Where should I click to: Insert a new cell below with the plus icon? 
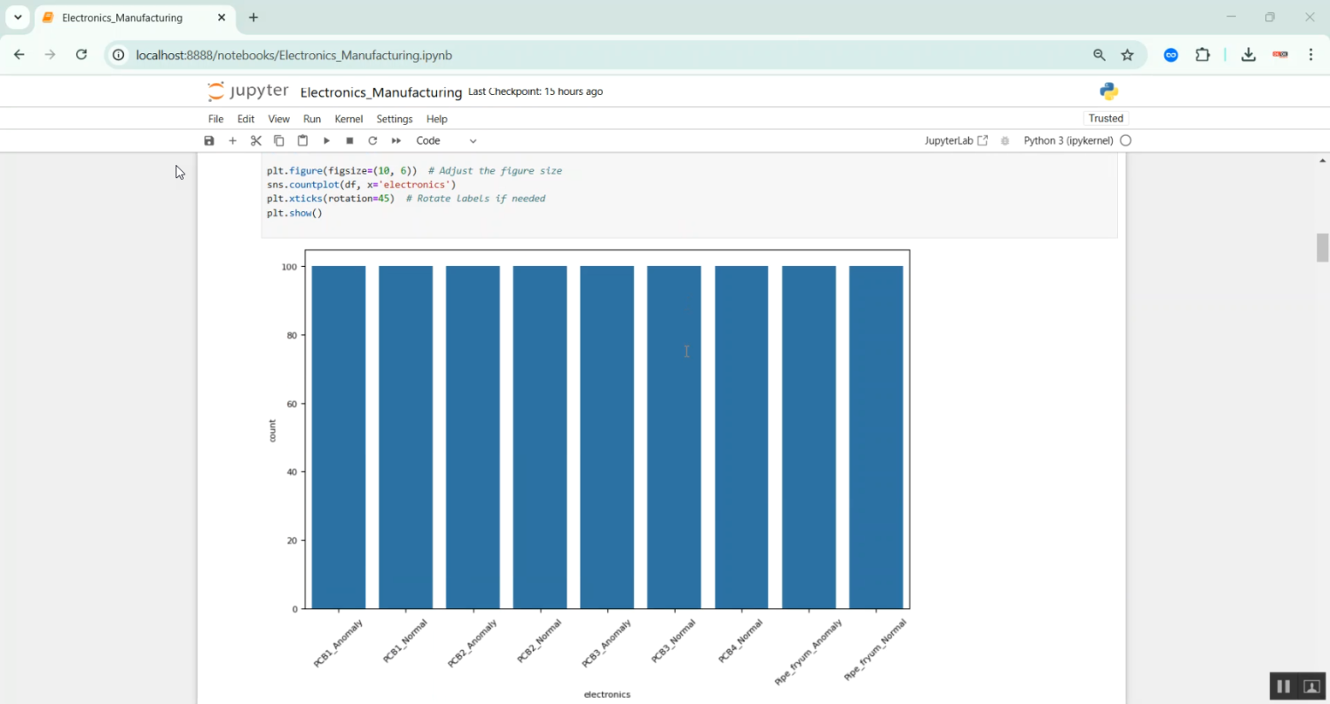click(232, 141)
